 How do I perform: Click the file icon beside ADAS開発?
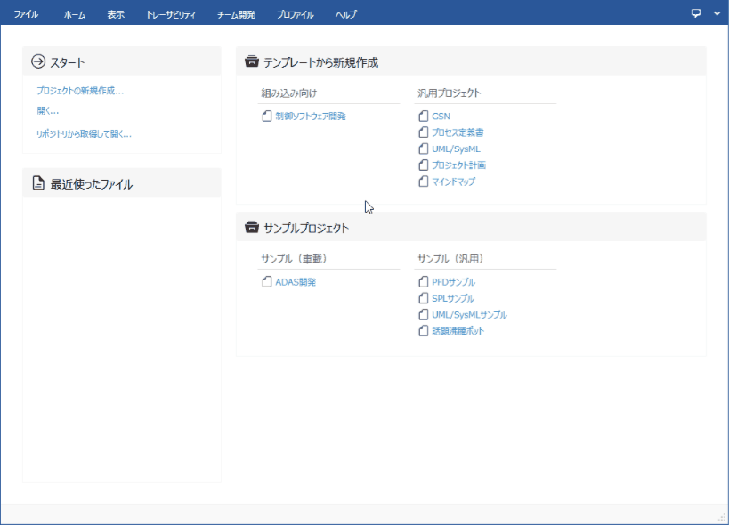click(266, 281)
